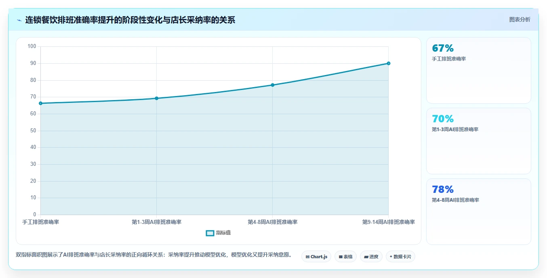Click the x-axis label 第4-8周AI排班准确率
This screenshot has height=278, width=547.
[273, 222]
